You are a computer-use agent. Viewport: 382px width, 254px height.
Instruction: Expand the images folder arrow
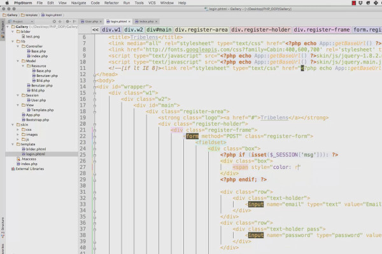(18, 135)
